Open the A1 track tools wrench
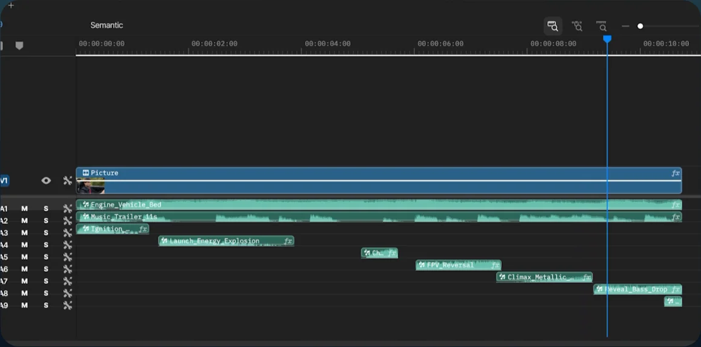Screen dimensions: 701x347 (x=67, y=208)
